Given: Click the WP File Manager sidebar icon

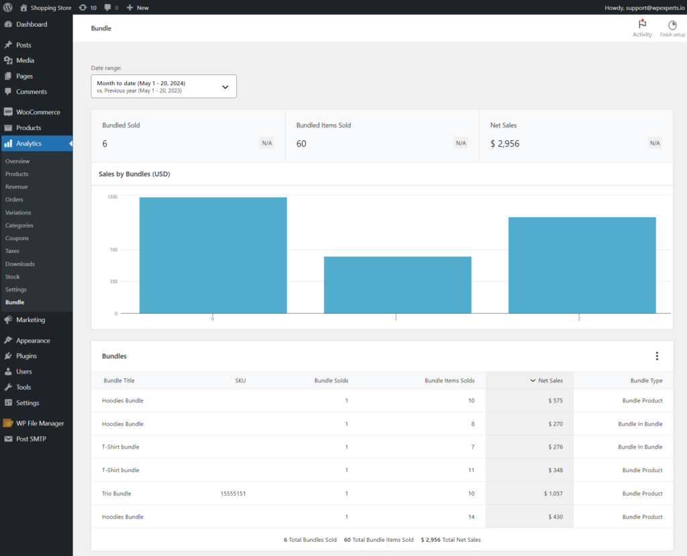Looking at the screenshot, I should tap(8, 423).
